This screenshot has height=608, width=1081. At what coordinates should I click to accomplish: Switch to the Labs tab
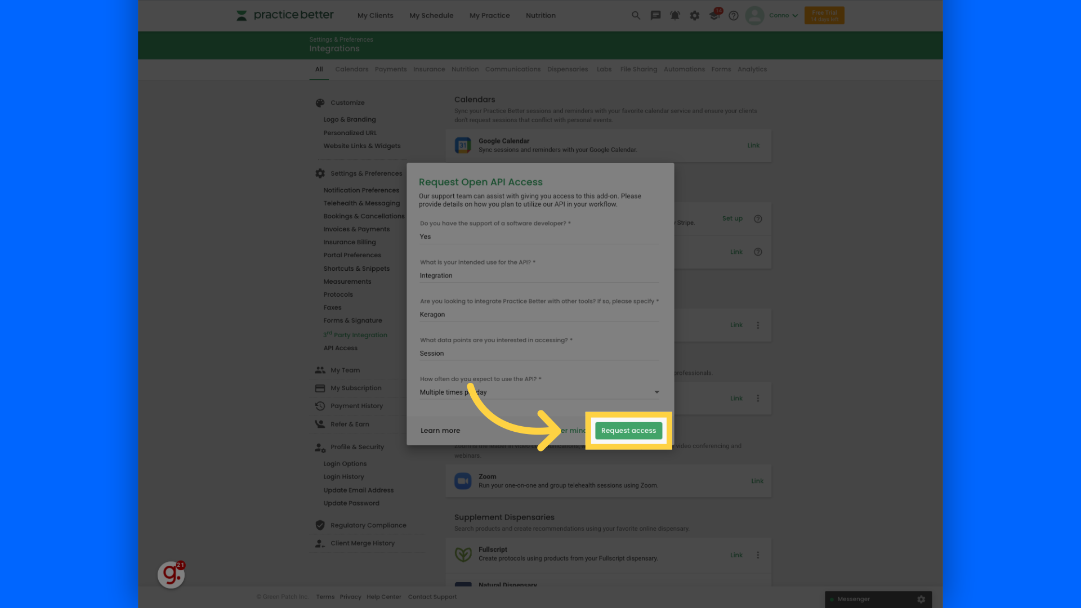[x=604, y=69]
